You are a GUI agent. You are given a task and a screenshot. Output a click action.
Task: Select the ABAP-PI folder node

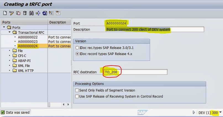[x=24, y=61]
